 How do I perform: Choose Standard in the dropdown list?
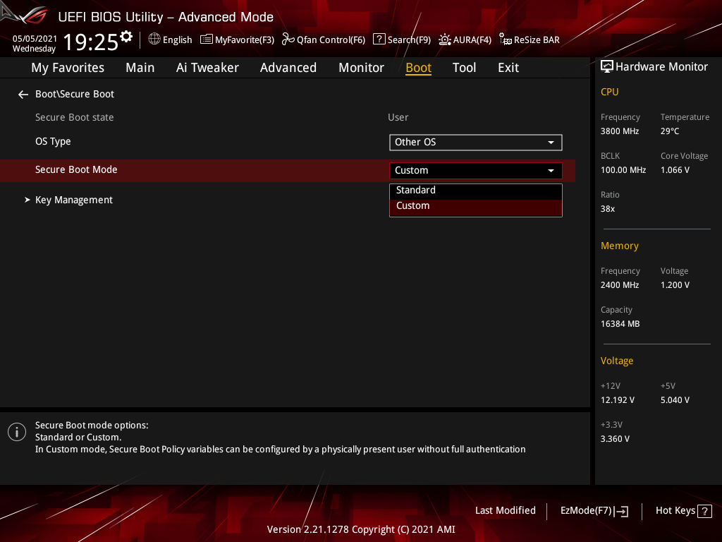coord(476,191)
